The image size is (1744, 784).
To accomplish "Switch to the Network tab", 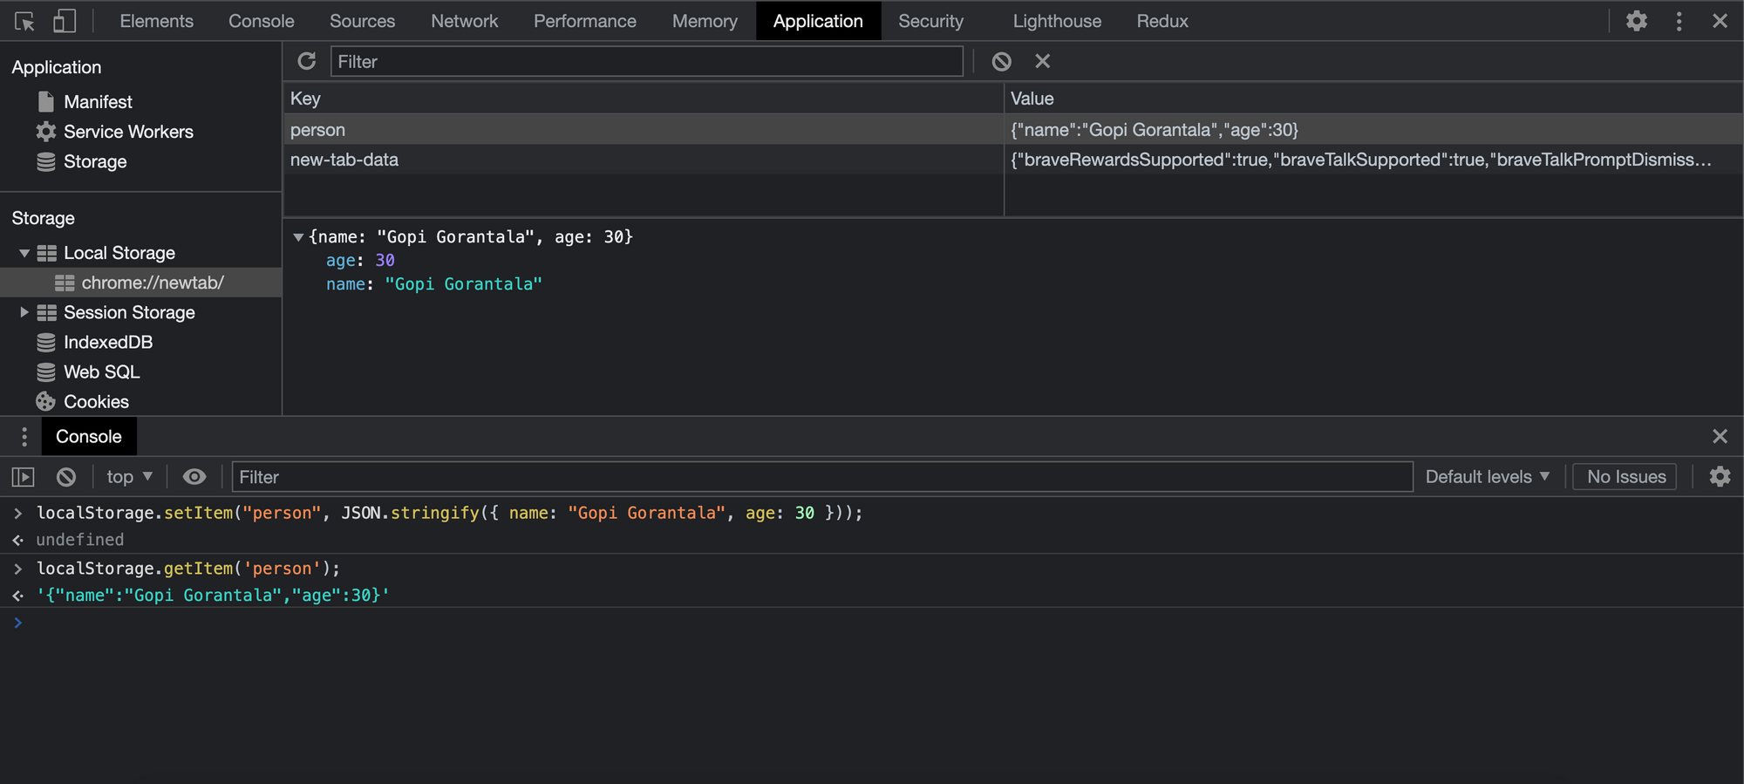I will [464, 21].
